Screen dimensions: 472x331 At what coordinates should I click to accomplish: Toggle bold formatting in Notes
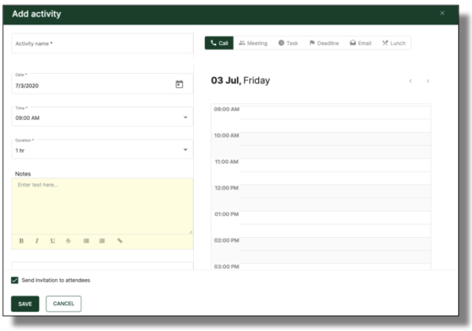(x=21, y=241)
